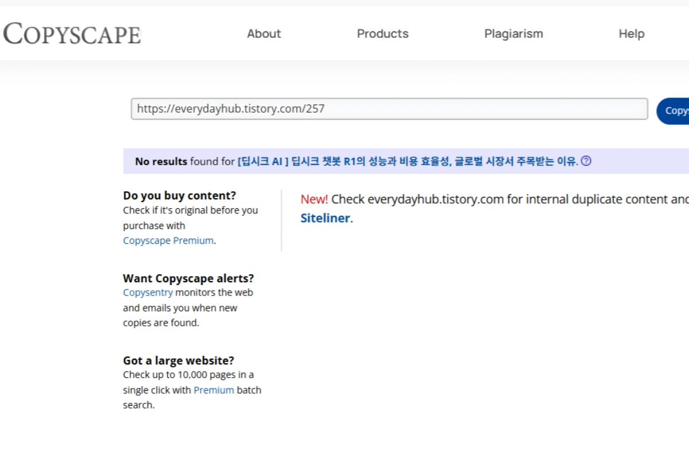Viewport: 689px width, 459px height.
Task: Click the Copyscape logo
Action: click(72, 34)
